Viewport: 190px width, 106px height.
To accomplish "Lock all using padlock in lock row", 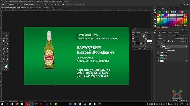I will pos(173,41).
